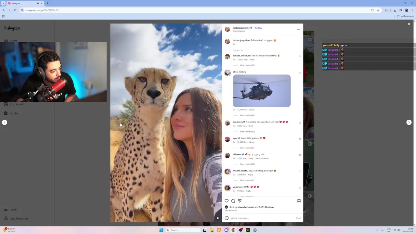The image size is (416, 234).
Task: Expand View replies (2)
Action: pos(247,180)
